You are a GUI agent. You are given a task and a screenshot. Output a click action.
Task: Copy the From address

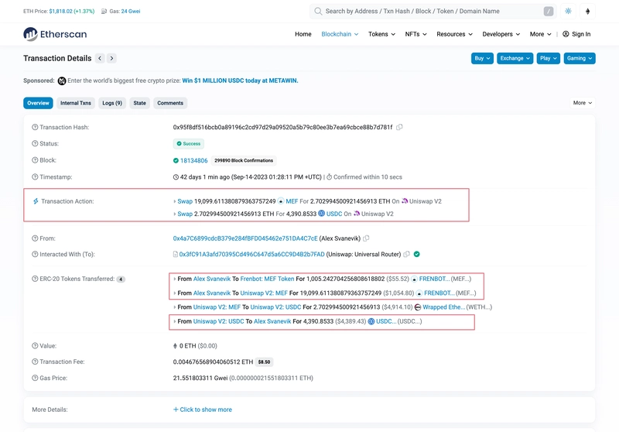[x=366, y=238]
